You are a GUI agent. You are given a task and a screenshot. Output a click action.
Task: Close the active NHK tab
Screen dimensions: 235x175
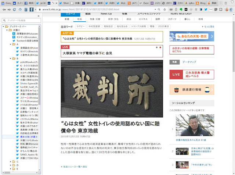[x=57, y=3]
